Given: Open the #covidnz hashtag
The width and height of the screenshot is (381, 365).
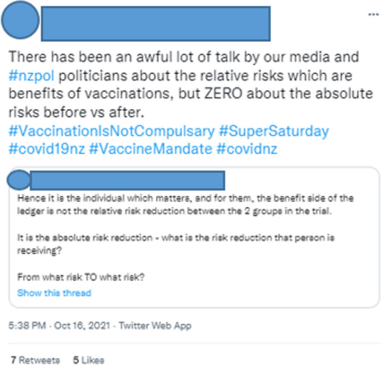Looking at the screenshot, I should click(x=247, y=149).
